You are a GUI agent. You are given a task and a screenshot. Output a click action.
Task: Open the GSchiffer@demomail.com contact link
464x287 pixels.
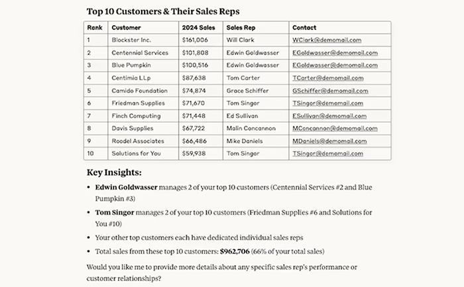pyautogui.click(x=330, y=90)
